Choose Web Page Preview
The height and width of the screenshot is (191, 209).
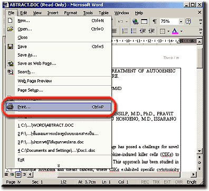(59, 81)
